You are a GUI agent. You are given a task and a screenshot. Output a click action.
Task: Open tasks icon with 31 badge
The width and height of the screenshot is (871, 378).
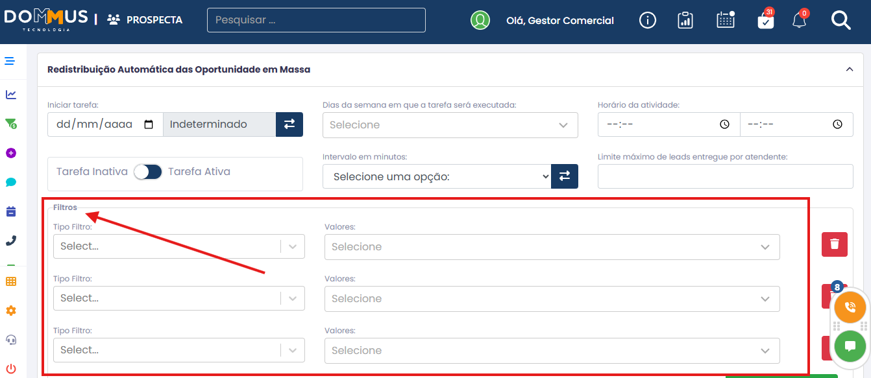[x=765, y=21]
